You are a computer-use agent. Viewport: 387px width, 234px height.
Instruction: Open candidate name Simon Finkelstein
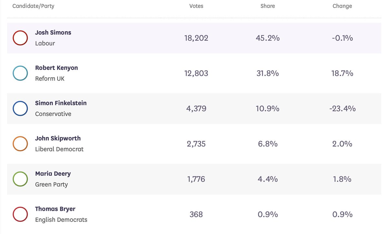coord(61,103)
